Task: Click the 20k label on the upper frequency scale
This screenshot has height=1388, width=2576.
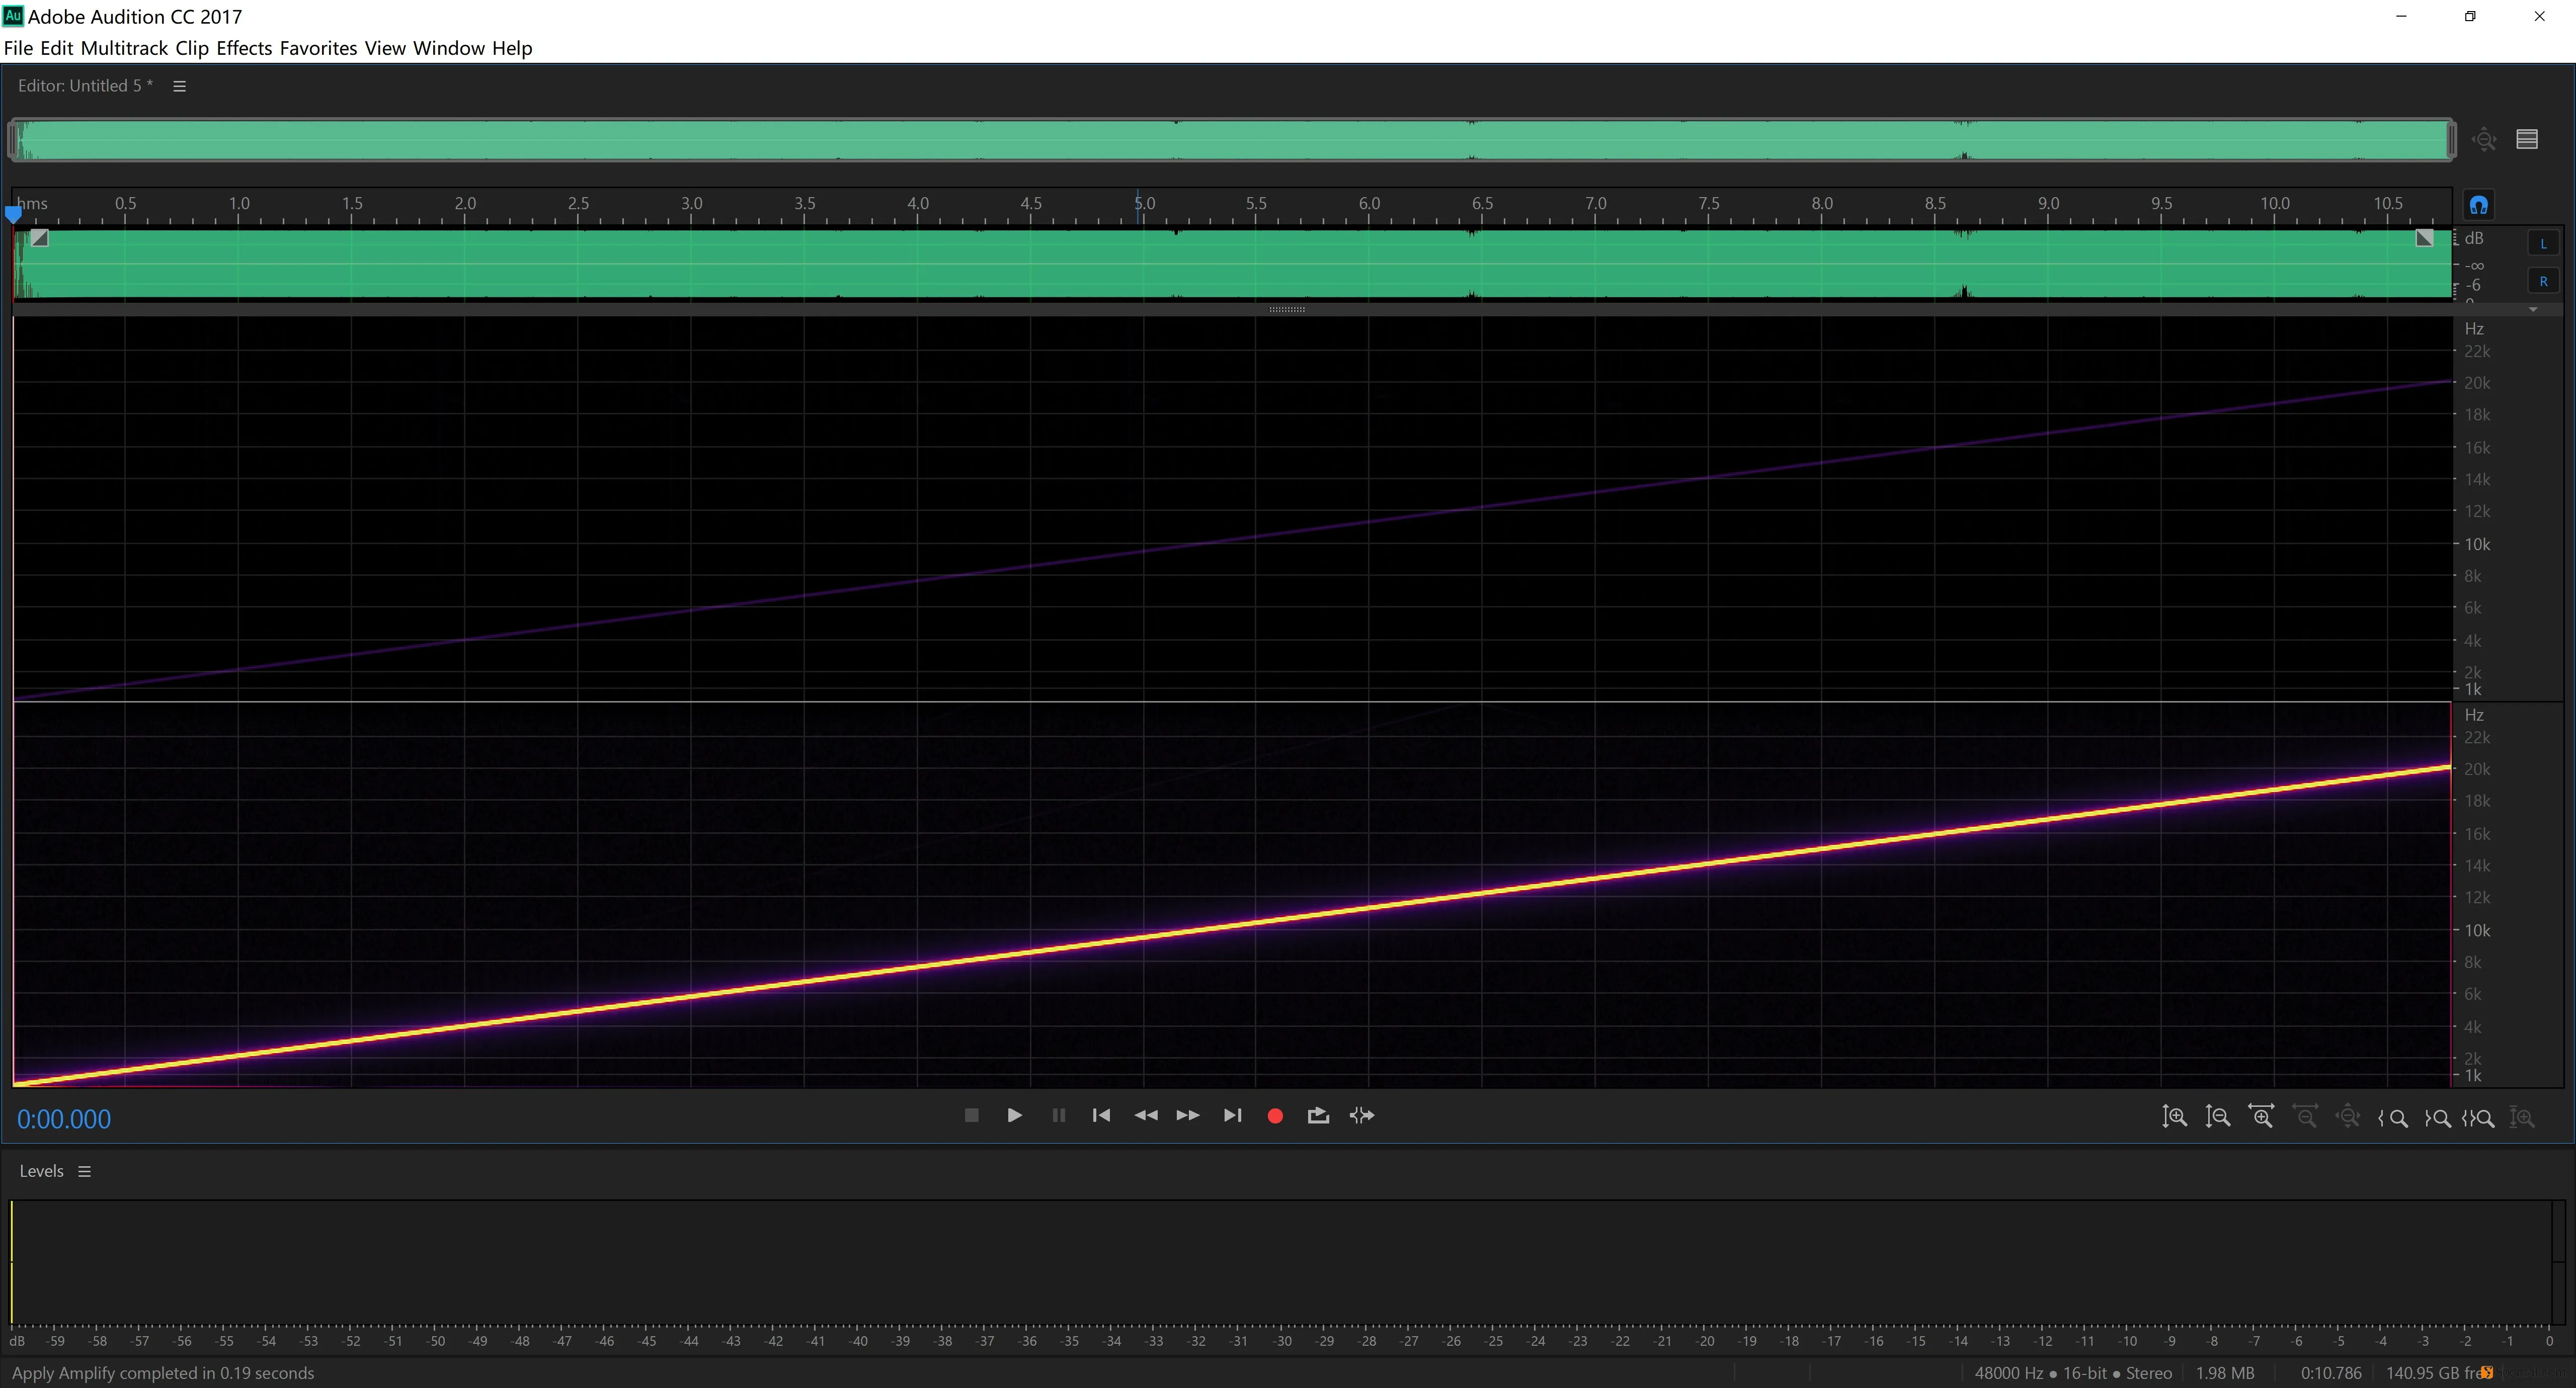Action: click(x=2477, y=383)
